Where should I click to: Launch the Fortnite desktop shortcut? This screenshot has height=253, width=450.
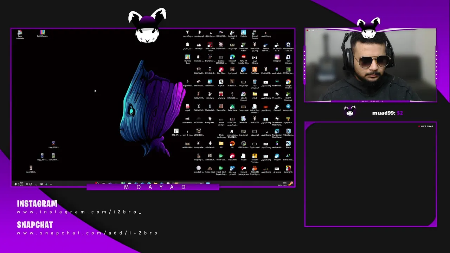244,34
